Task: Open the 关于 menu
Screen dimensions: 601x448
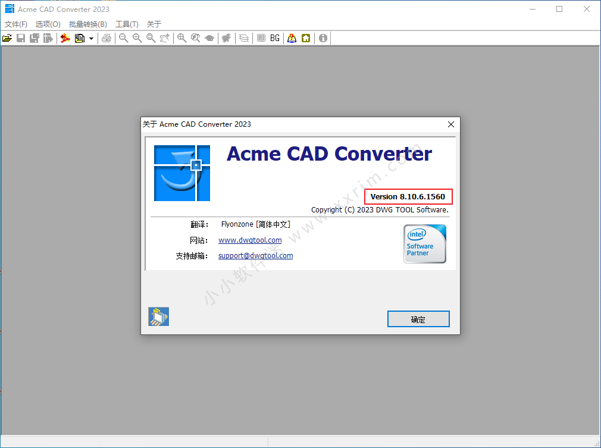Action: [154, 24]
